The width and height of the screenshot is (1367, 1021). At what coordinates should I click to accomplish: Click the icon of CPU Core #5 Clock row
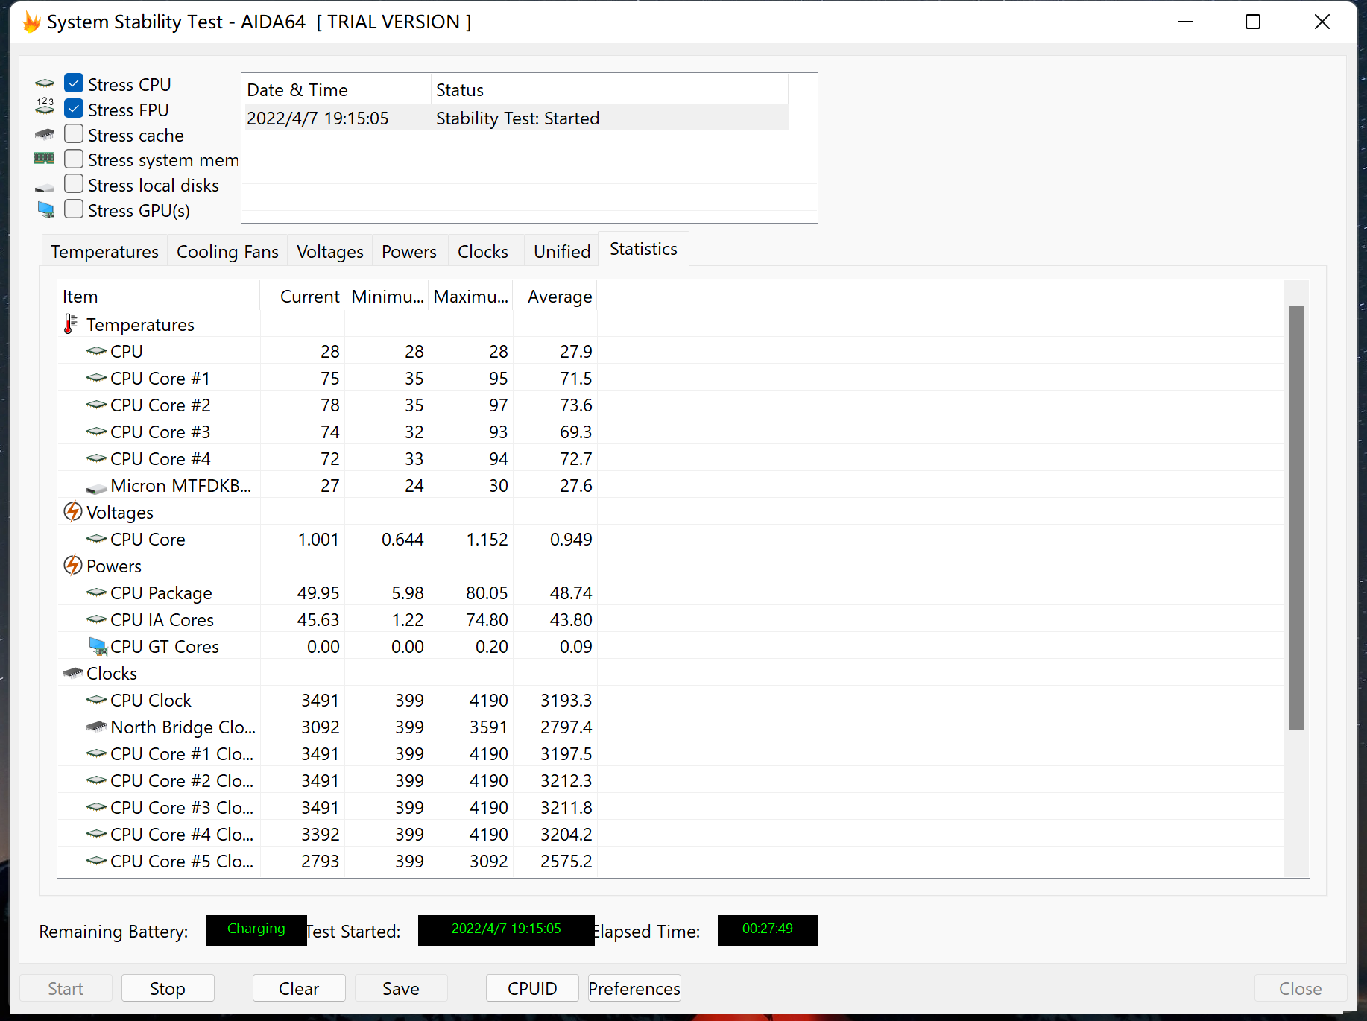[x=96, y=861]
